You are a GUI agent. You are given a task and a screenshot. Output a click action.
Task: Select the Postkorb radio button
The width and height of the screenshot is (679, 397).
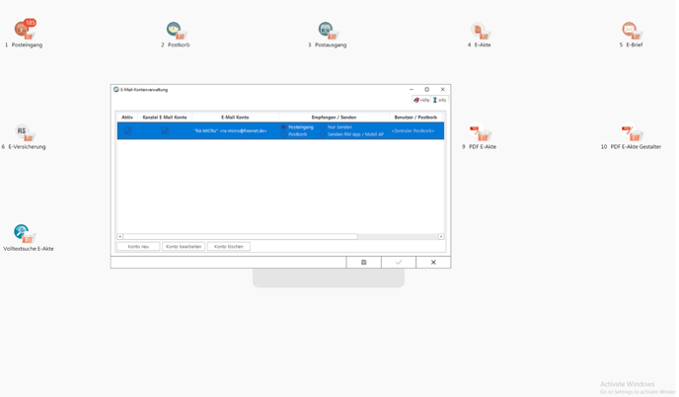pos(283,134)
